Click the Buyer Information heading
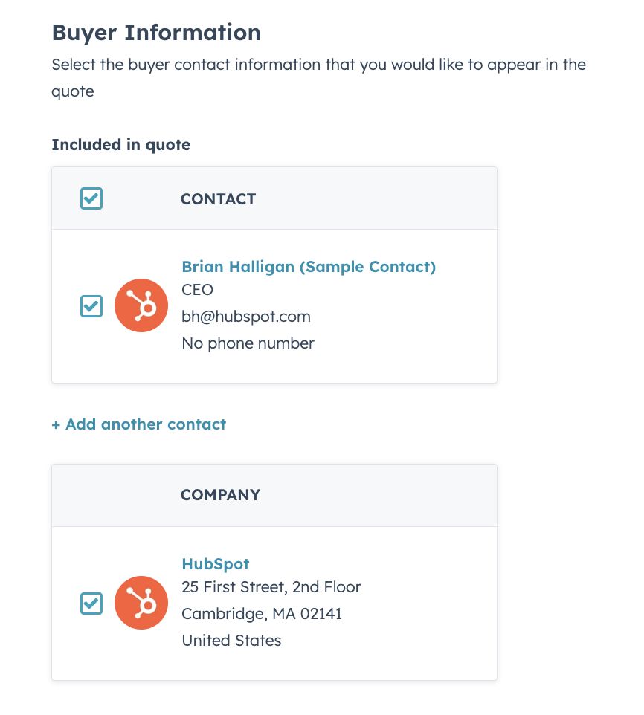This screenshot has height=715, width=644. (156, 33)
